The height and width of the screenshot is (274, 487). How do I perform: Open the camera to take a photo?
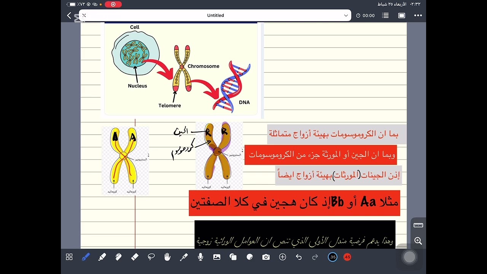266,257
